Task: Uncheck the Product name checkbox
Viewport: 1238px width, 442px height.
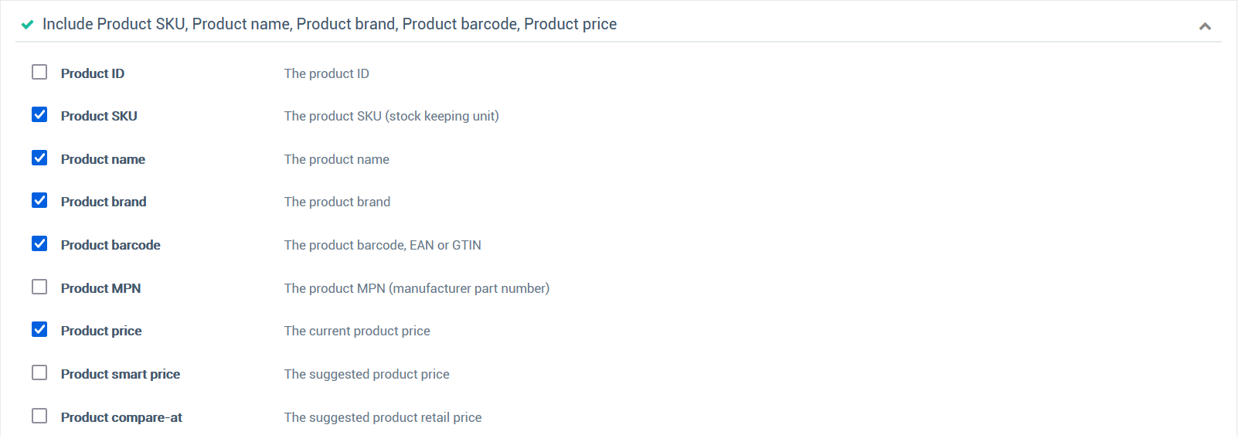Action: 39,158
